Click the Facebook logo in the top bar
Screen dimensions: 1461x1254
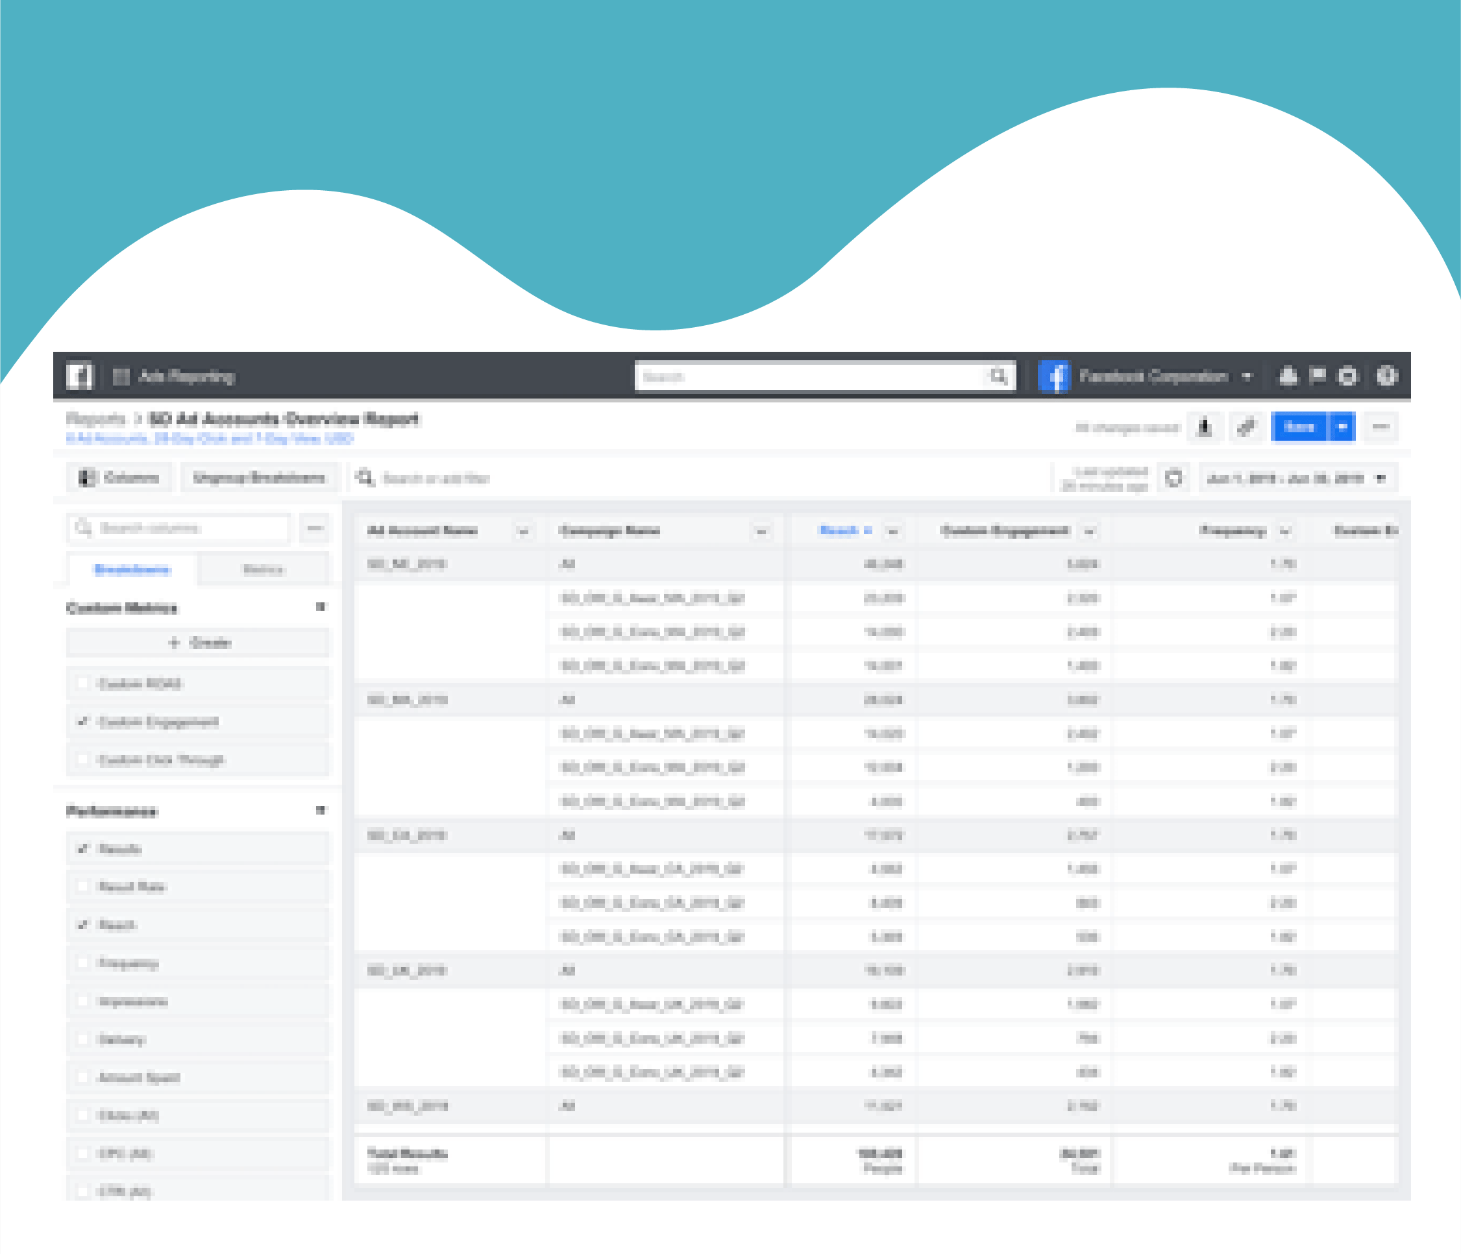[x=79, y=376]
